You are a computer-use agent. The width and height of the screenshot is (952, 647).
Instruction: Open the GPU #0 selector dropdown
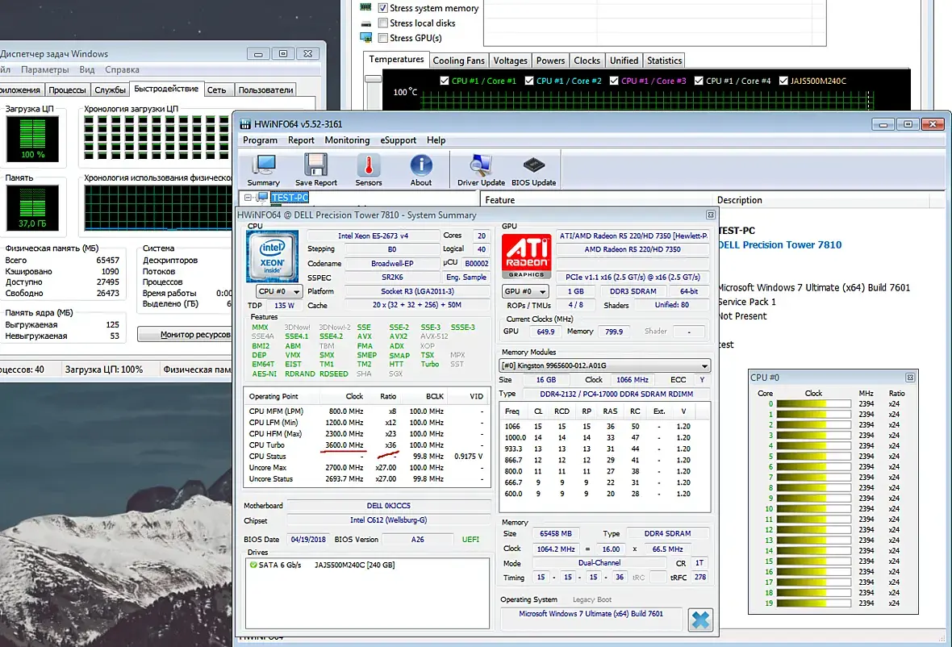525,291
